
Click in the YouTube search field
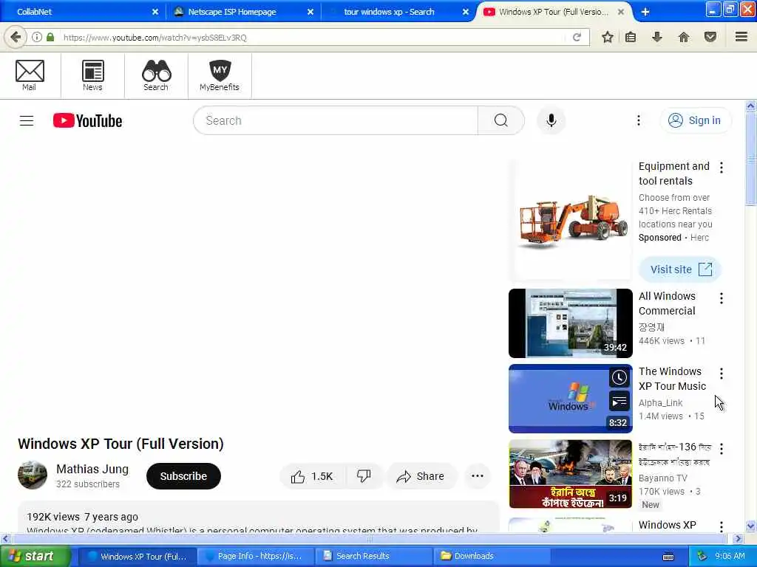[336, 120]
